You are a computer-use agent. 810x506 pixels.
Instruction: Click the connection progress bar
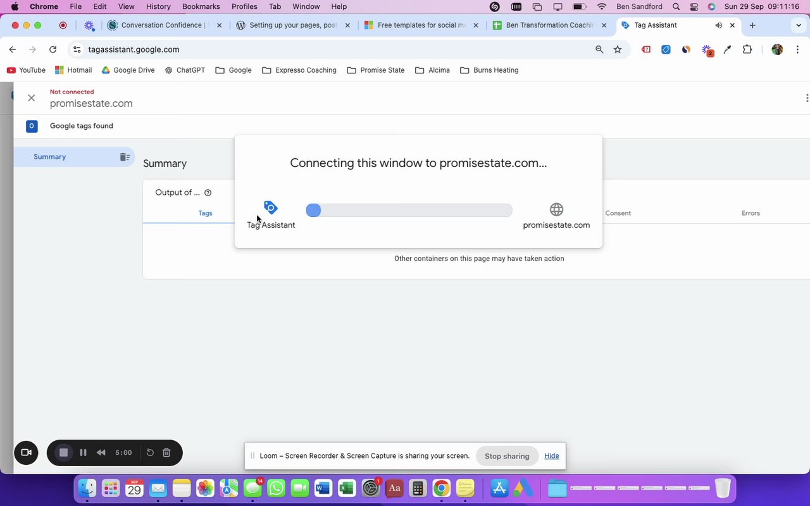(x=409, y=210)
